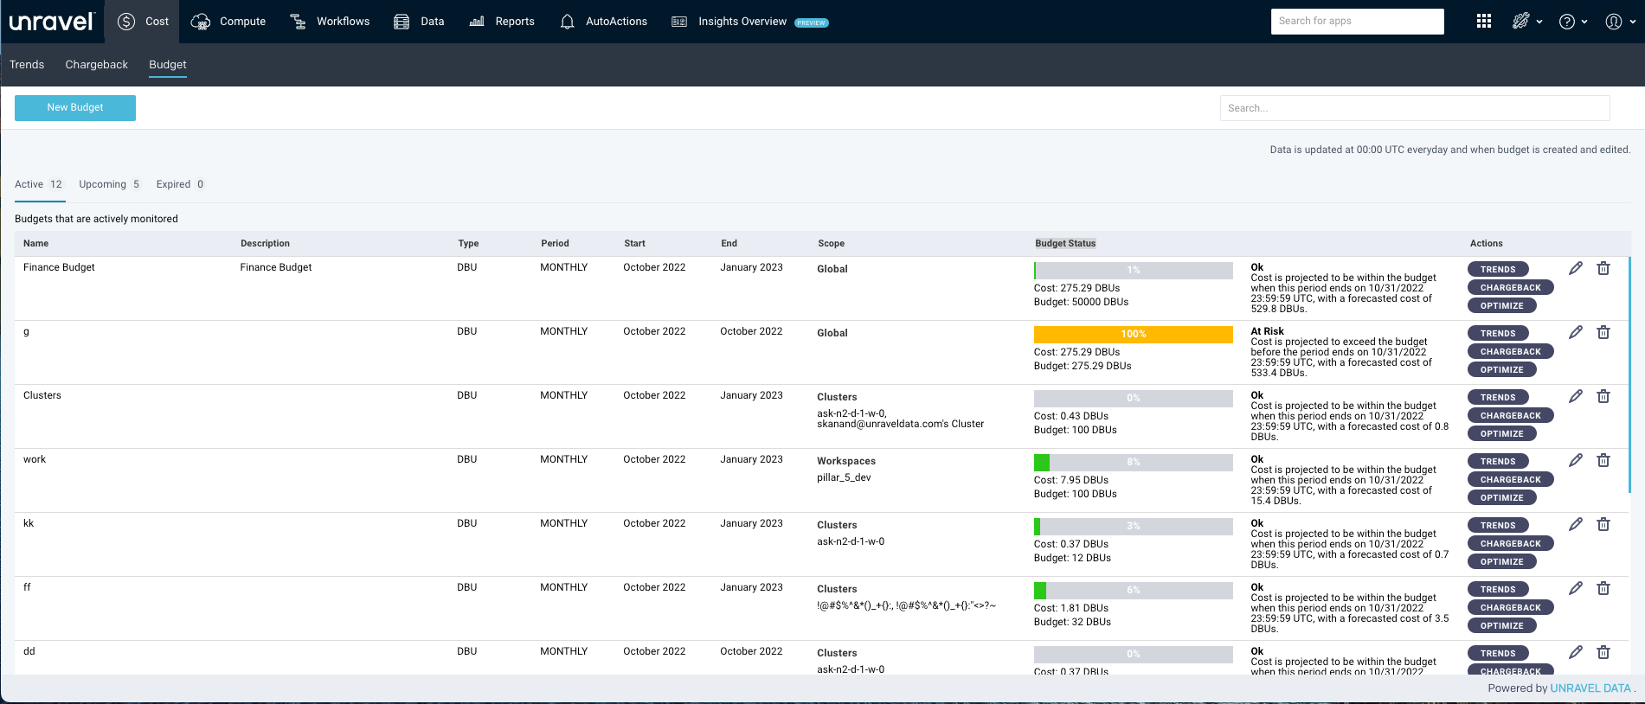The image size is (1645, 704).
Task: Switch to the Chargeback tab
Action: pyautogui.click(x=97, y=65)
